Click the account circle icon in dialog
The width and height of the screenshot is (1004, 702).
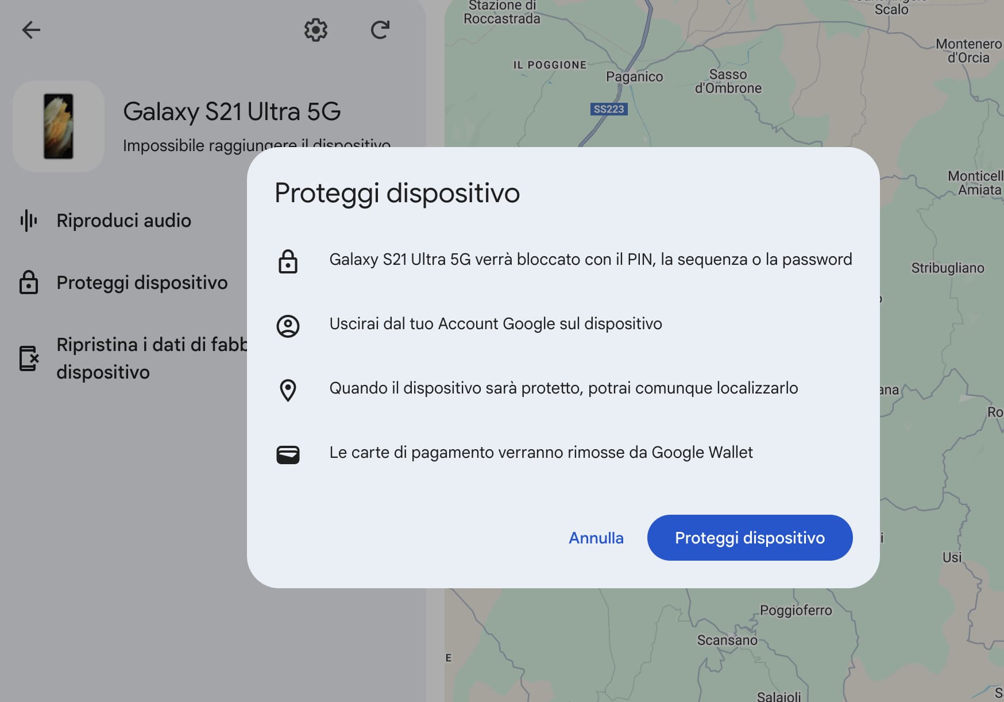[x=288, y=326]
